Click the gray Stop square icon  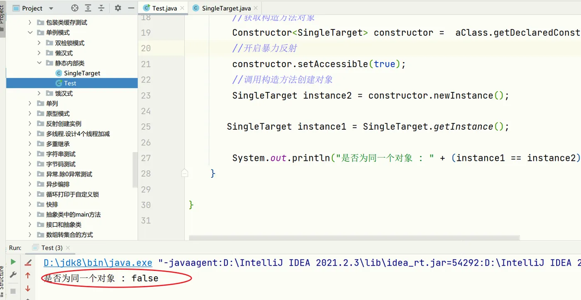click(13, 291)
